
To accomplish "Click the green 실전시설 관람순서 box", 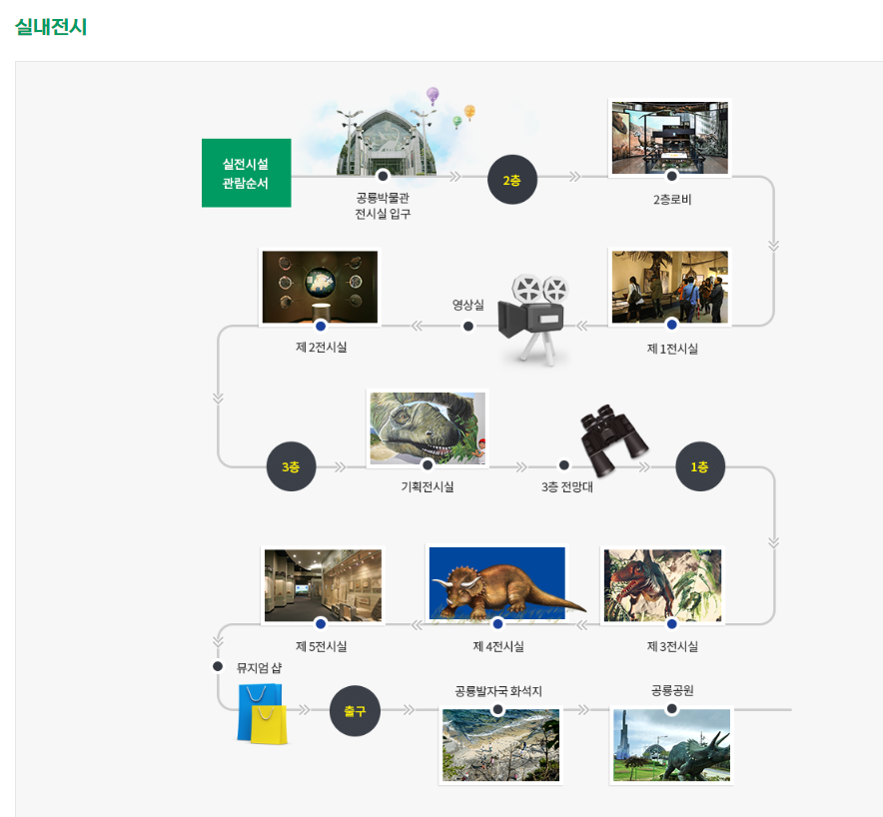I will point(246,173).
